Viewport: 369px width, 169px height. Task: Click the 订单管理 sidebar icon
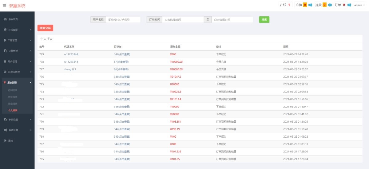(5, 51)
